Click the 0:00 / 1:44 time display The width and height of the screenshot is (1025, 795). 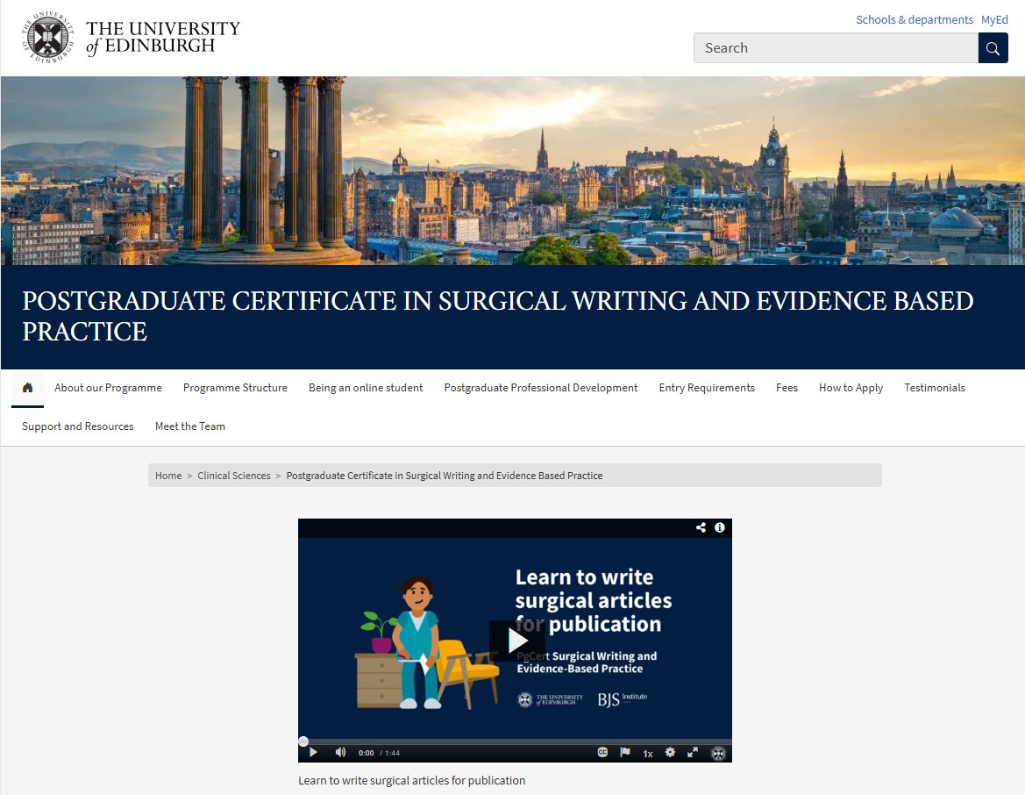(x=379, y=753)
